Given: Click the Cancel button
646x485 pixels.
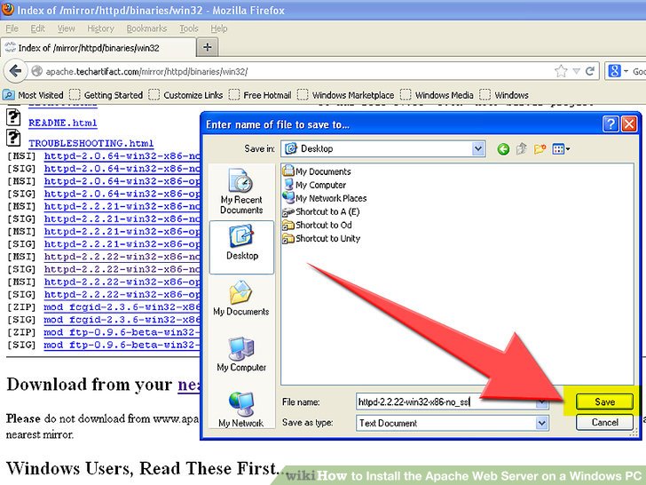Looking at the screenshot, I should click(x=604, y=422).
